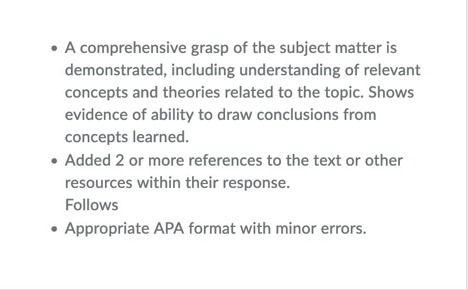468x290 pixels.
Task: Click the first bullet point marker
Action: click(54, 49)
